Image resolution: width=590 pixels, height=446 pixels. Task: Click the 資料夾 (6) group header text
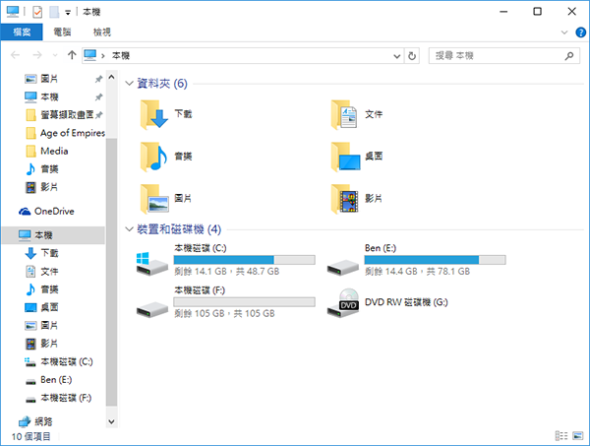tap(162, 84)
